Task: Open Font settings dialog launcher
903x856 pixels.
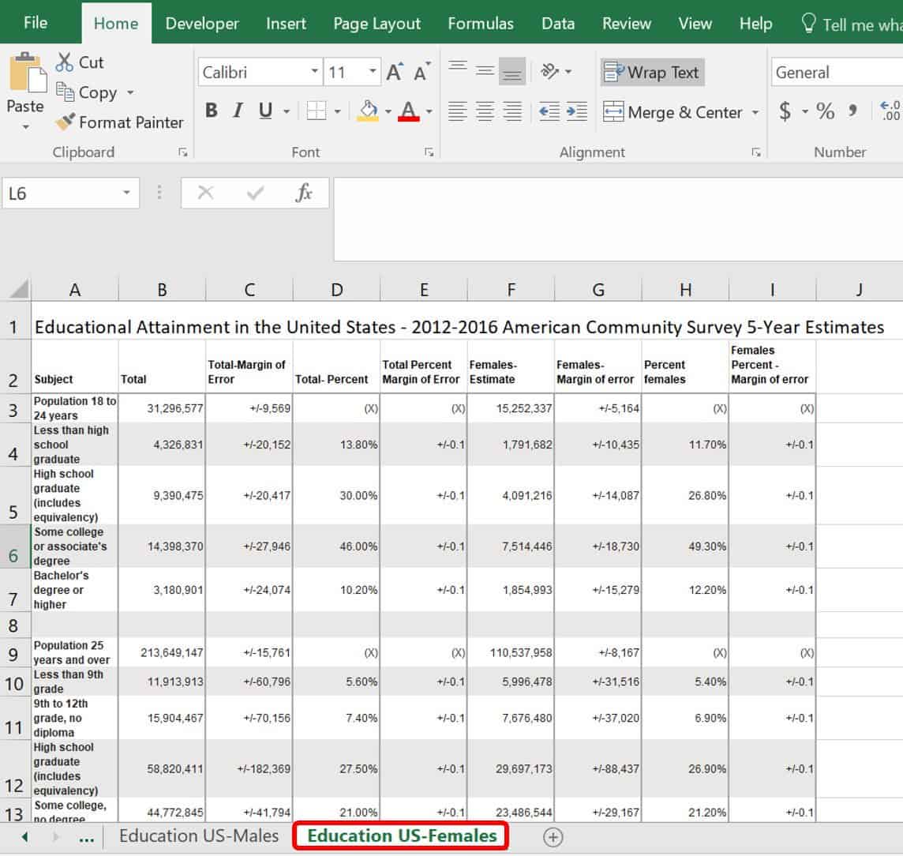Action: [x=429, y=152]
